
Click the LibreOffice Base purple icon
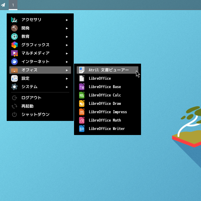(82, 87)
